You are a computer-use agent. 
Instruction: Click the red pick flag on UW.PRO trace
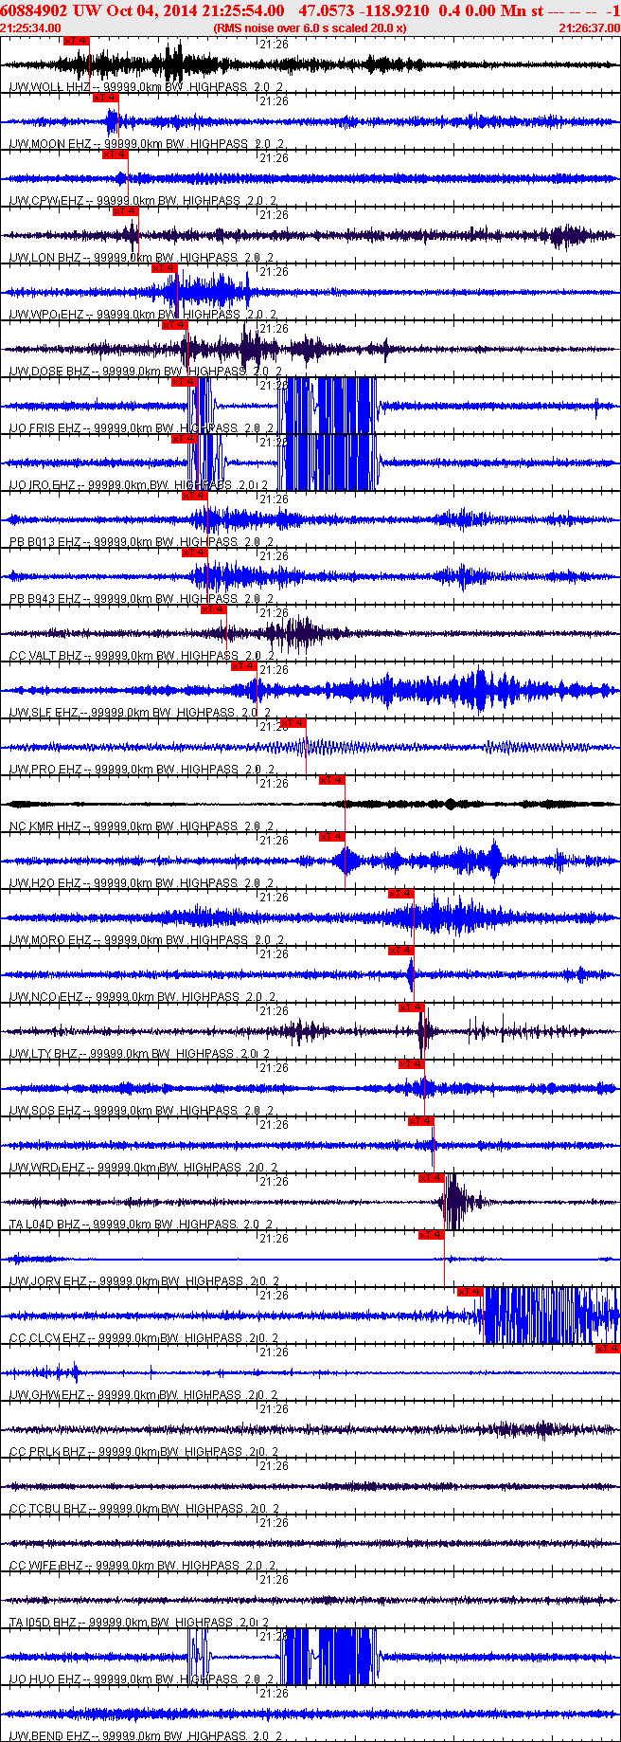coord(293,723)
